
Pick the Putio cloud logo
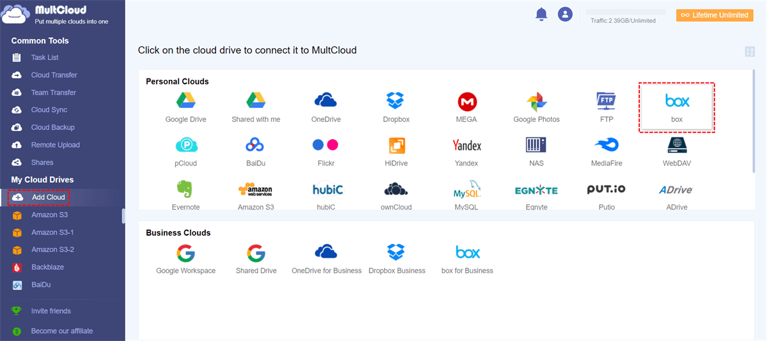tap(606, 190)
